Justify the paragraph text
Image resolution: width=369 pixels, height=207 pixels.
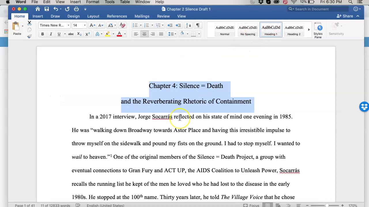tap(161, 34)
